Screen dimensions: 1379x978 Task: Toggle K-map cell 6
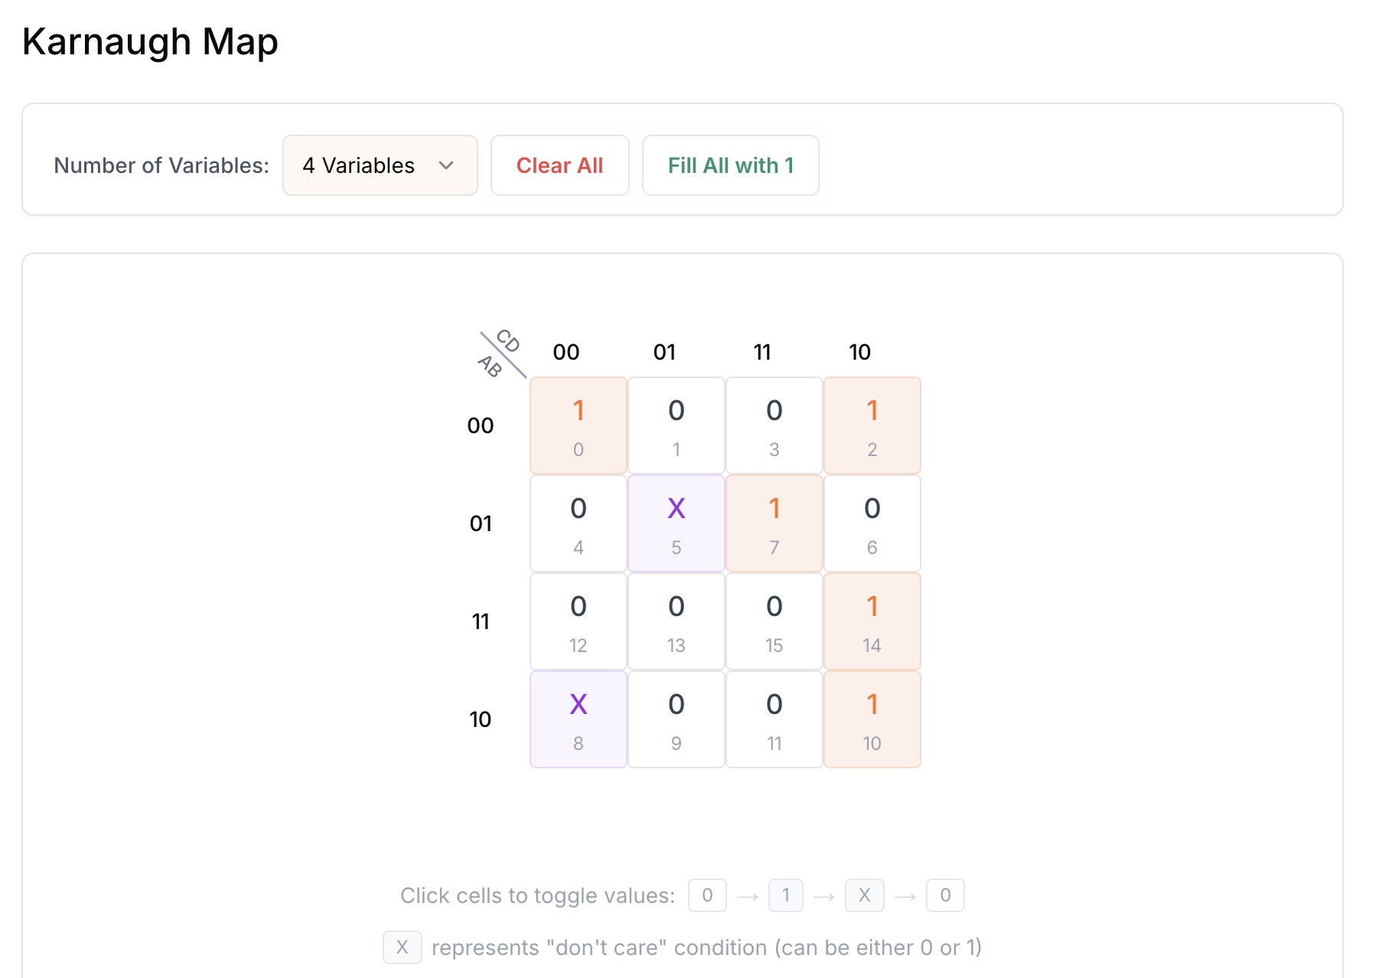tap(872, 523)
